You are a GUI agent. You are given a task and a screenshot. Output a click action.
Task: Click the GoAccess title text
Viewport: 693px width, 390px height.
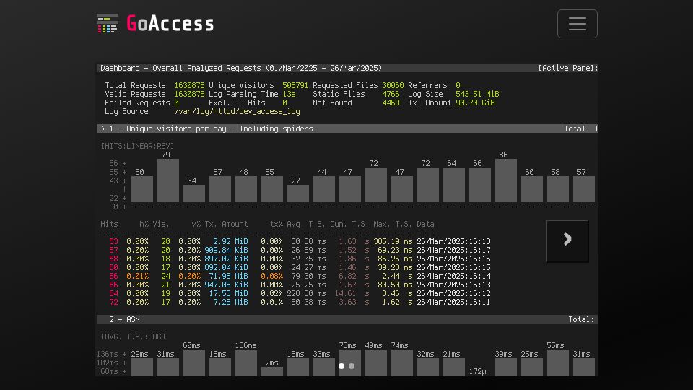click(x=170, y=23)
